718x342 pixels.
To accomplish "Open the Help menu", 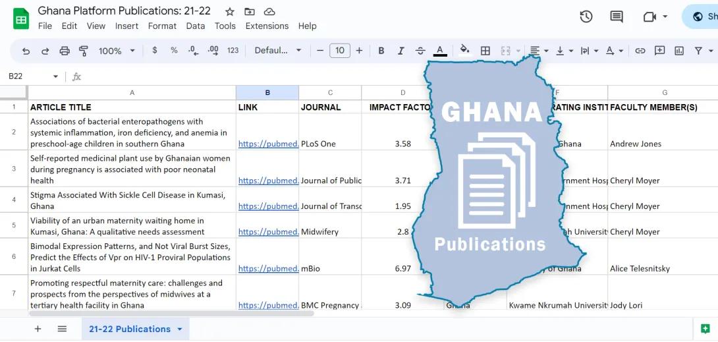I will tap(307, 26).
